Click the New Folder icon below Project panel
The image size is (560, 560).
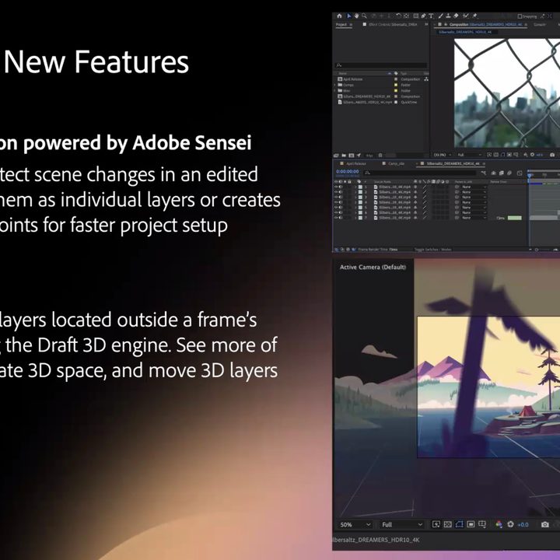click(344, 156)
